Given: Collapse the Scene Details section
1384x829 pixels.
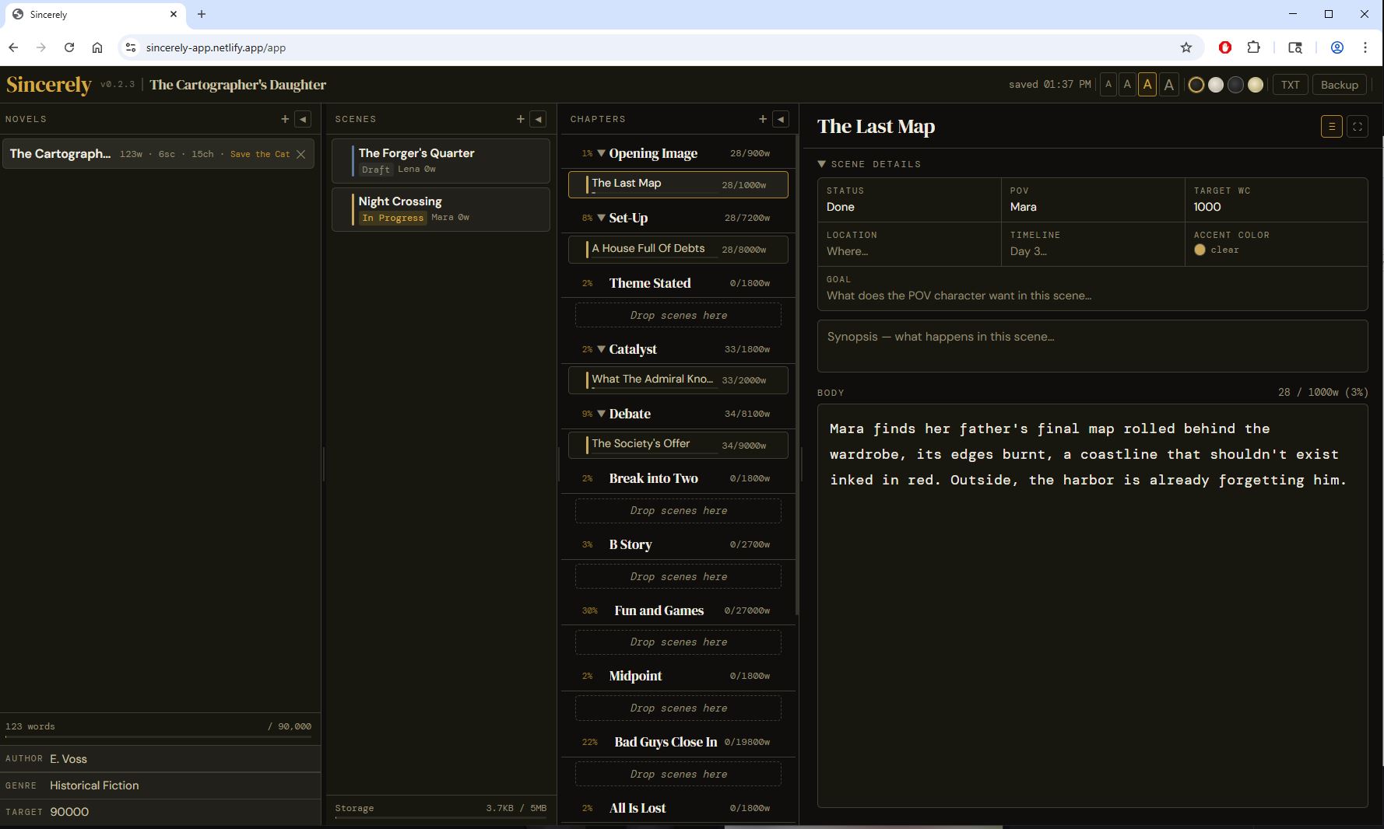Looking at the screenshot, I should (x=821, y=164).
